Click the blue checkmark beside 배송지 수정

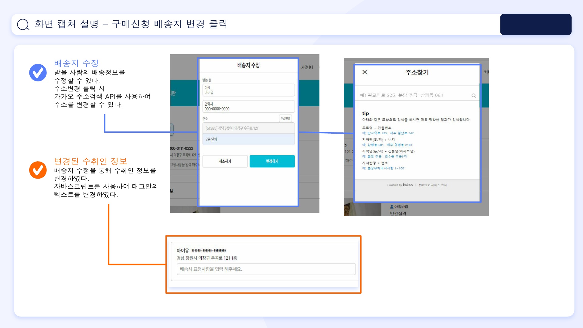click(38, 73)
